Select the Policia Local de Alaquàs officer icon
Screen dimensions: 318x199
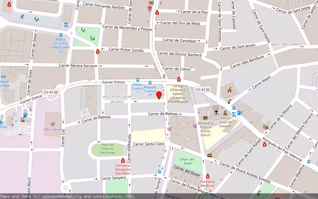pos(225,113)
